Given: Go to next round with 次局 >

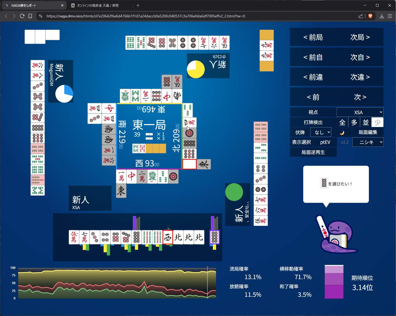Looking at the screenshot, I should (360, 37).
